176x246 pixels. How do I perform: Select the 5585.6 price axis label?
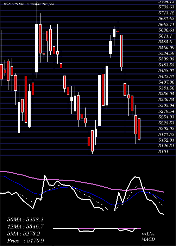coord(165,42)
